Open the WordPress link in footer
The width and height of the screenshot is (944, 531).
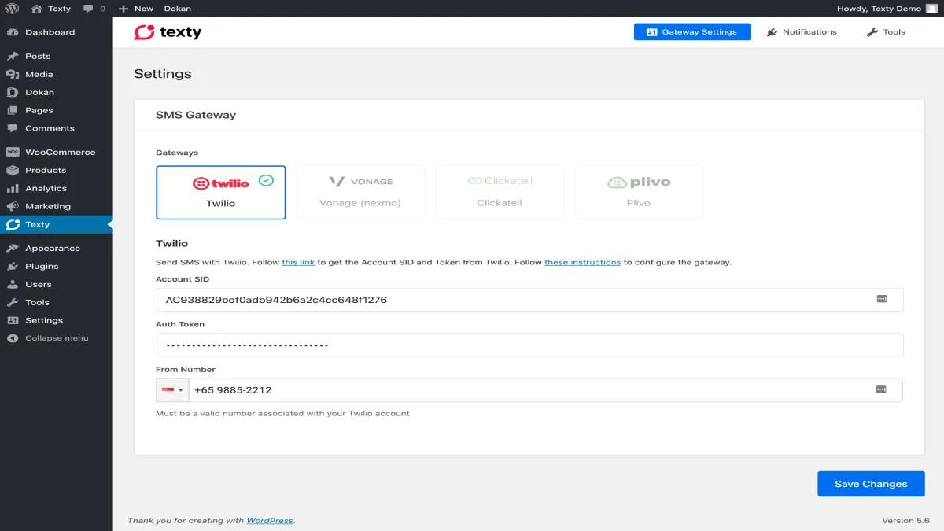tap(270, 521)
